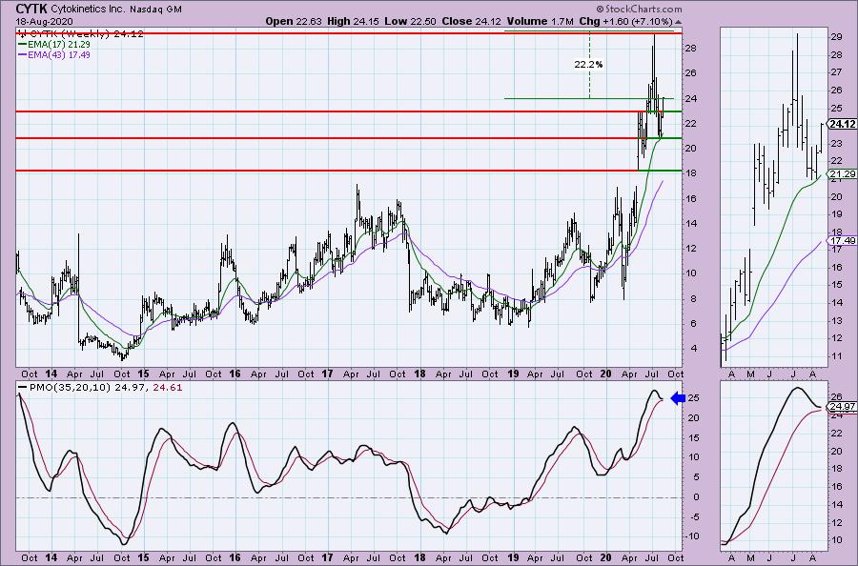Click the Low 22.50 value

pyautogui.click(x=410, y=21)
